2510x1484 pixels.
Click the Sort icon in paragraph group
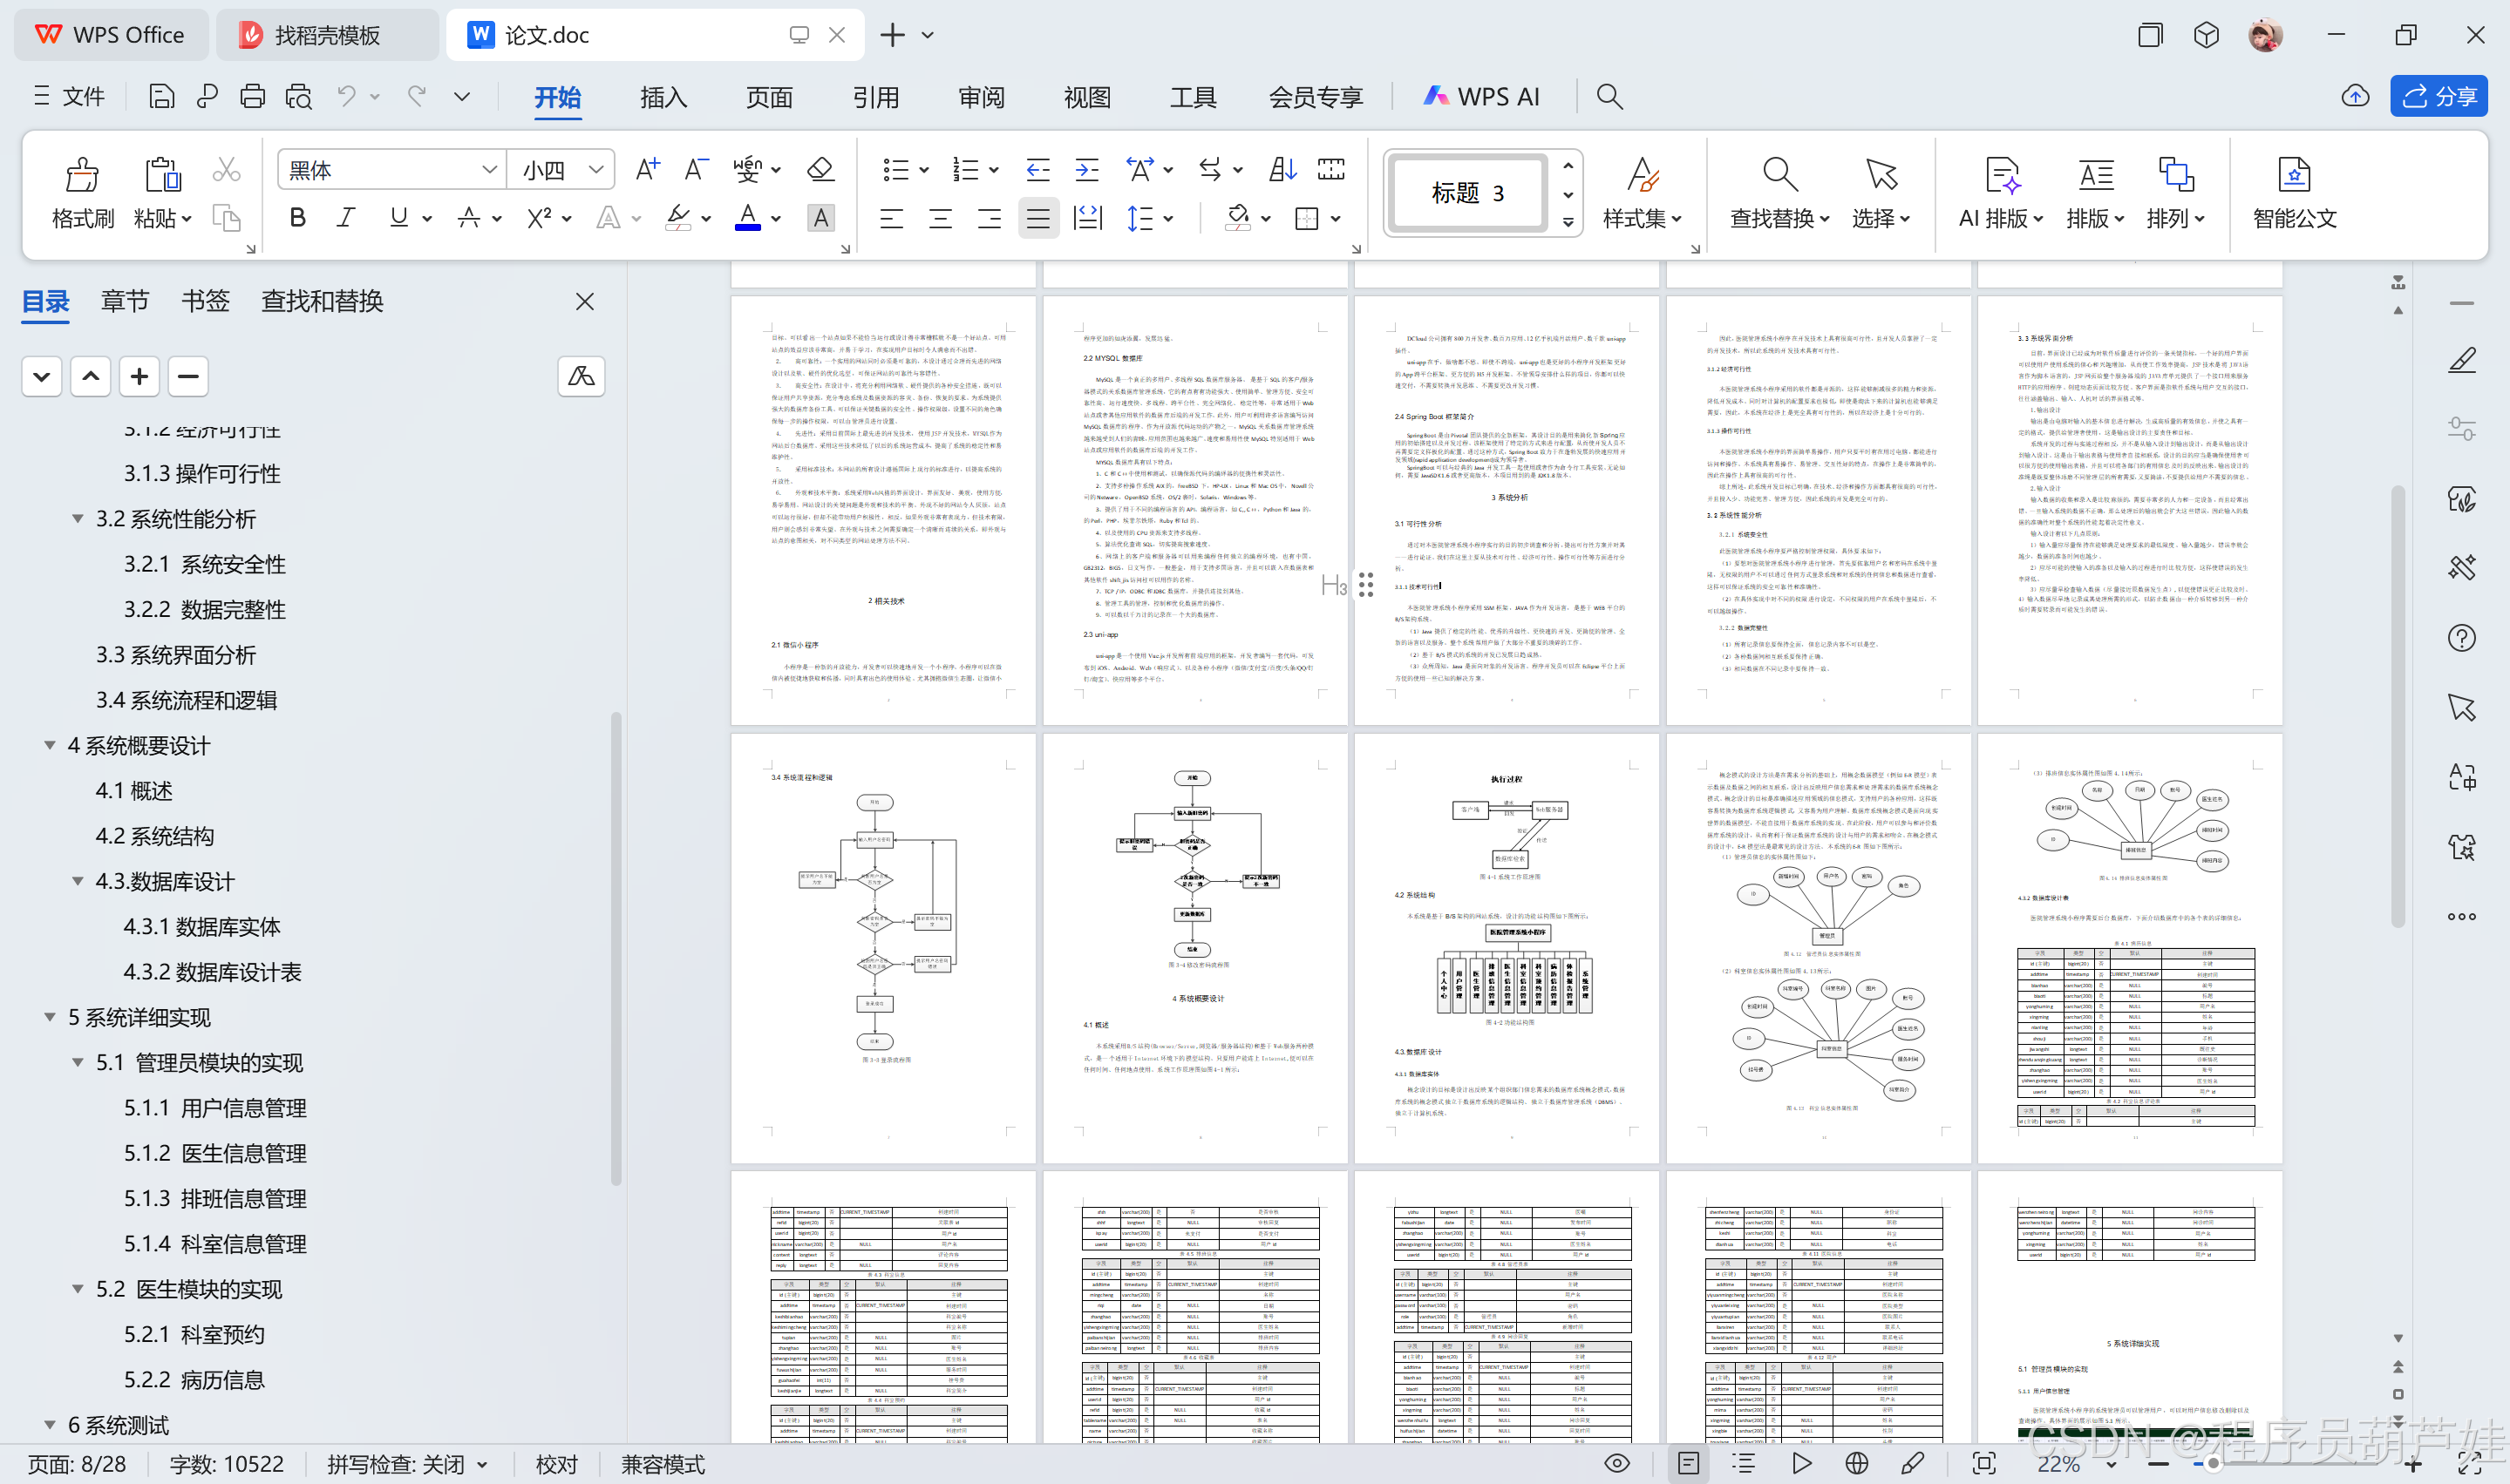pos(1282,170)
